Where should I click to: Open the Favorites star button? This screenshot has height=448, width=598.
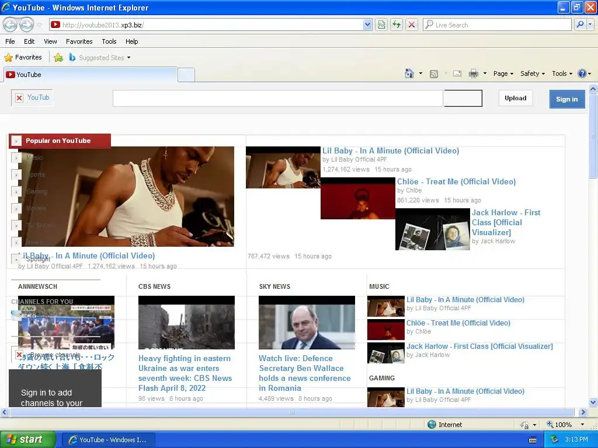tap(23, 58)
